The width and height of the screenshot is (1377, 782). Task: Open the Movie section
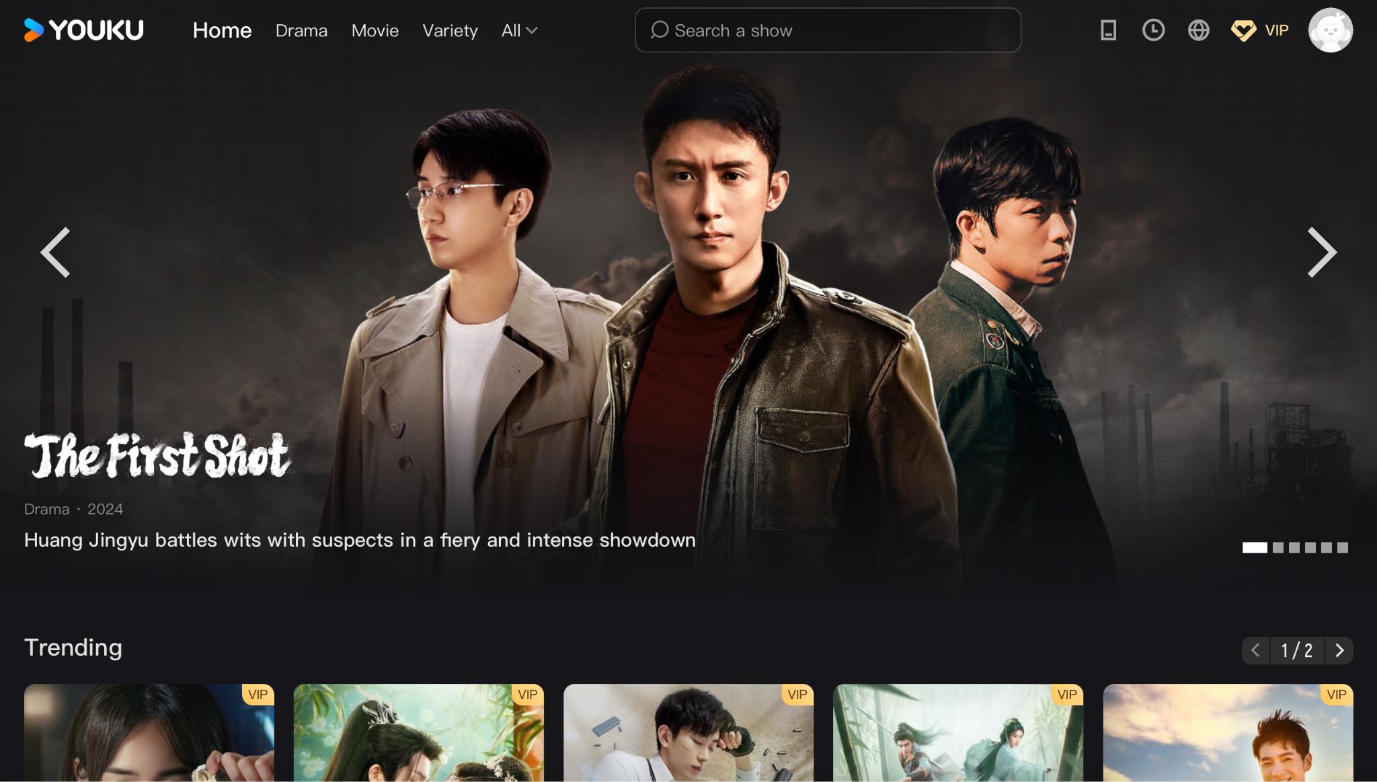375,30
